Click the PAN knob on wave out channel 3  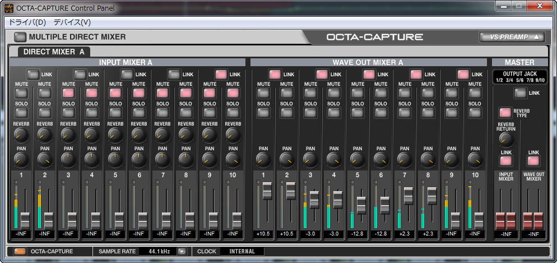(310, 160)
